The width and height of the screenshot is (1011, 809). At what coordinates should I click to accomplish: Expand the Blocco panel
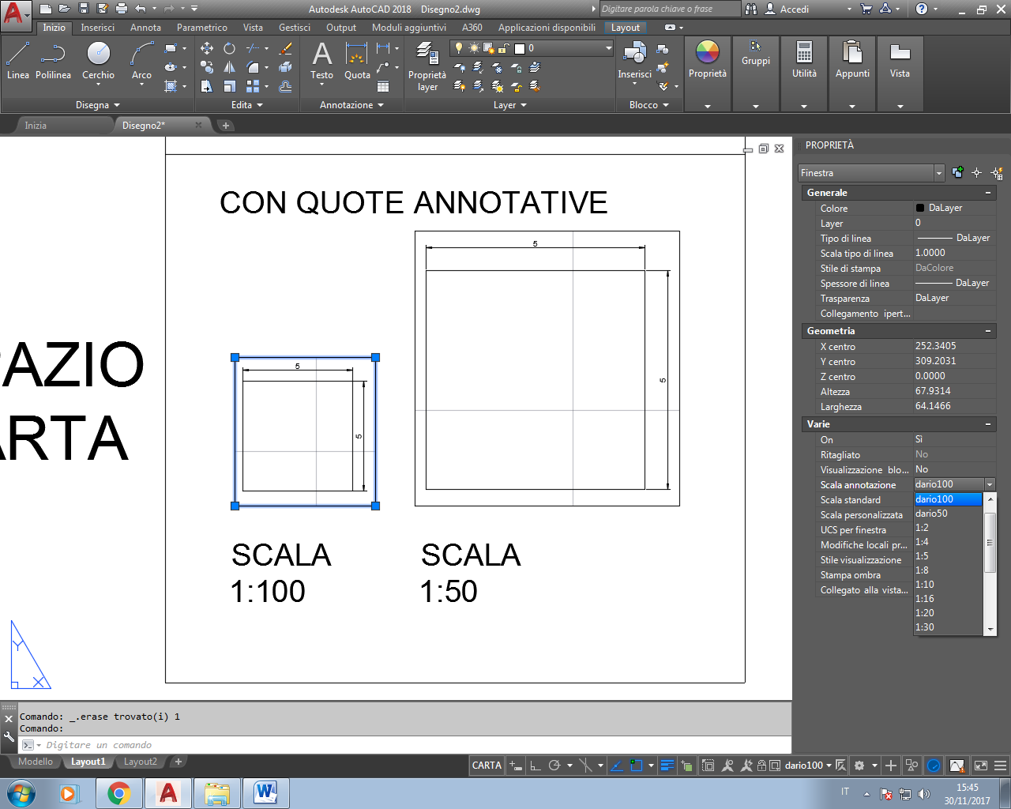coord(649,105)
